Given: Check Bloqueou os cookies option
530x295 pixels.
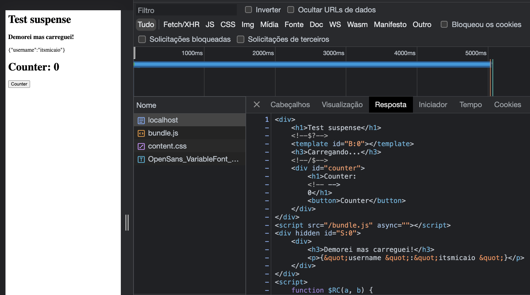Looking at the screenshot, I should tap(444, 24).
